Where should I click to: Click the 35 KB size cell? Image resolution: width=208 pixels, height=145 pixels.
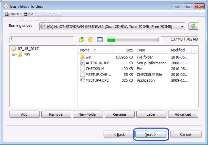coord(128,74)
